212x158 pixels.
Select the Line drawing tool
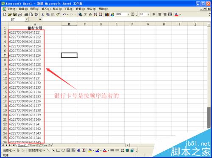[48, 150]
